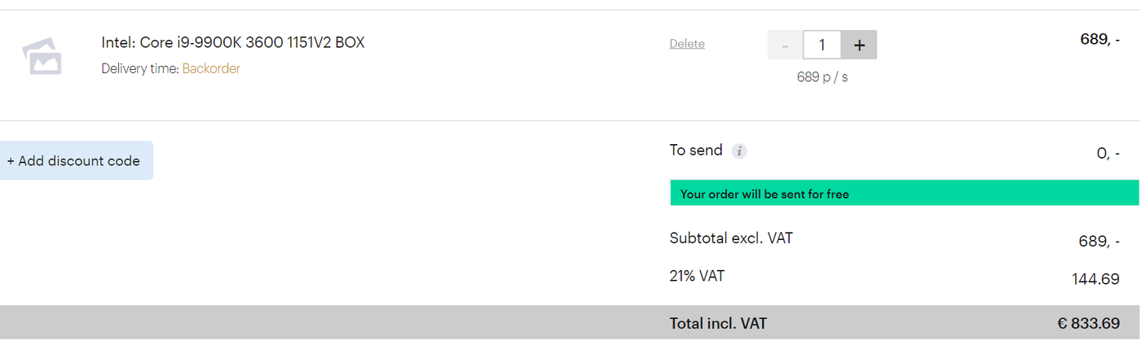Viewport: 1141px width, 345px height.
Task: Click the Subtotal excl. VAT label
Action: coord(731,238)
